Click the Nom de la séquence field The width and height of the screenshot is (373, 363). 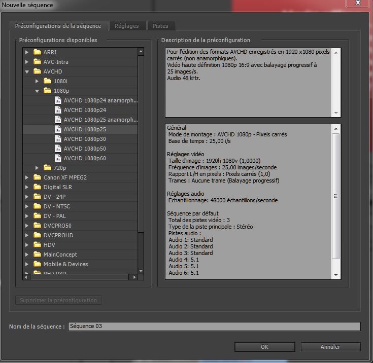pyautogui.click(x=214, y=326)
